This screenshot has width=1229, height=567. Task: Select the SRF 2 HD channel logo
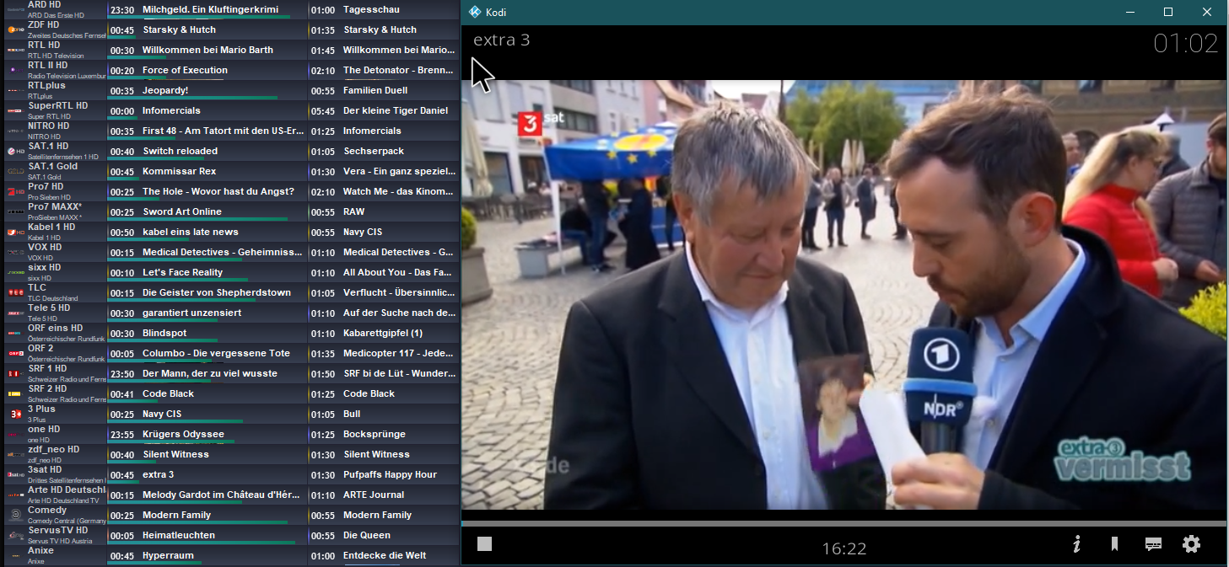[x=15, y=393]
